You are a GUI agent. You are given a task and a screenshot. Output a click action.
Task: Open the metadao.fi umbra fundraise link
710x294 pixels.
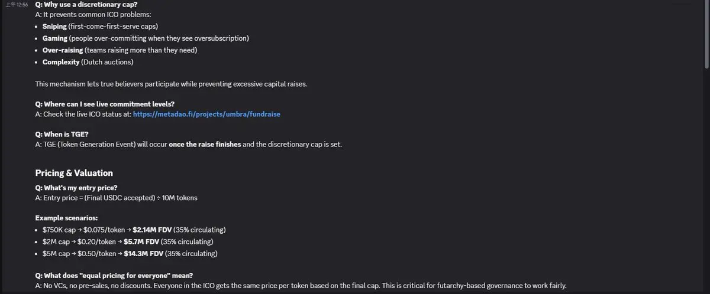[206, 114]
